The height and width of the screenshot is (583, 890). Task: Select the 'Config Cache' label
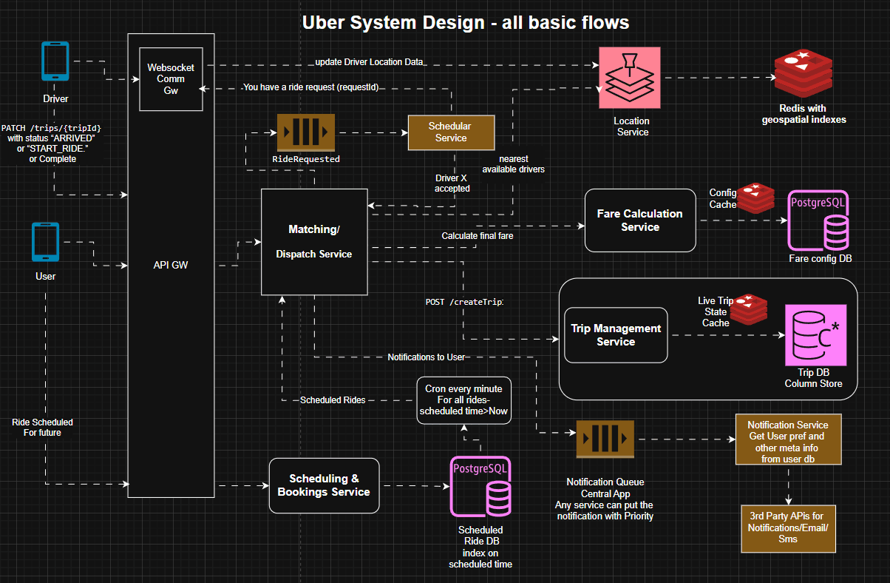click(x=723, y=198)
